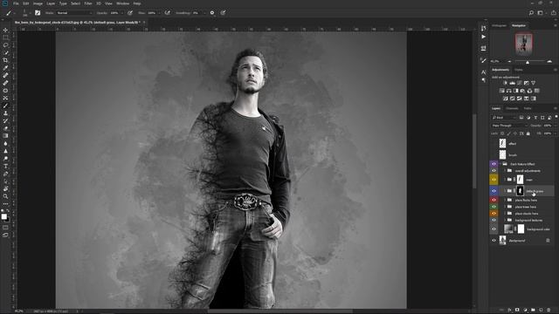This screenshot has width=559, height=314.
Task: Click the foreground color swatch
Action: pos(3,216)
